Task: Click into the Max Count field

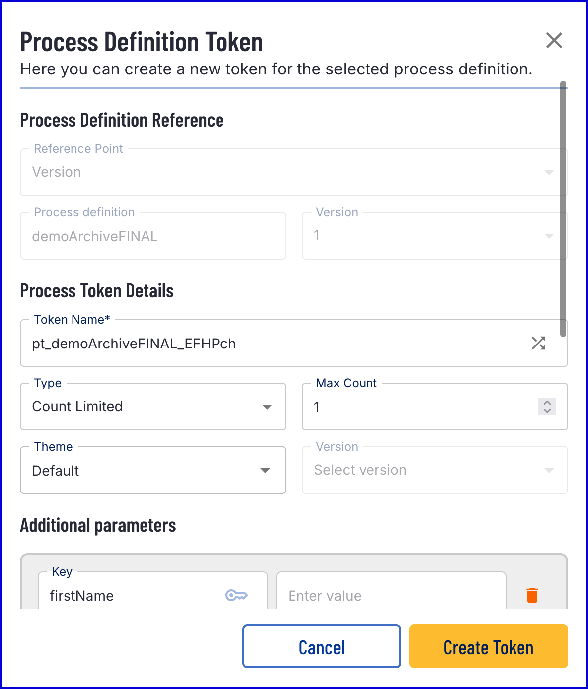Action: 435,407
